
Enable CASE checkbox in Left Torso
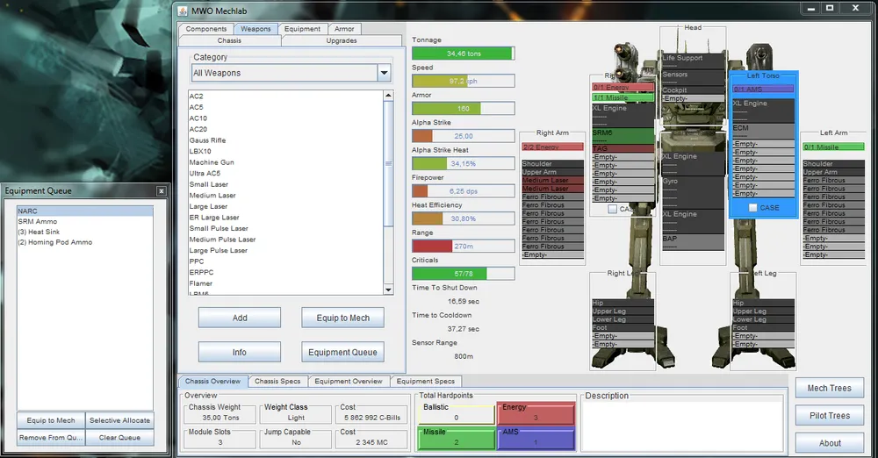(753, 208)
